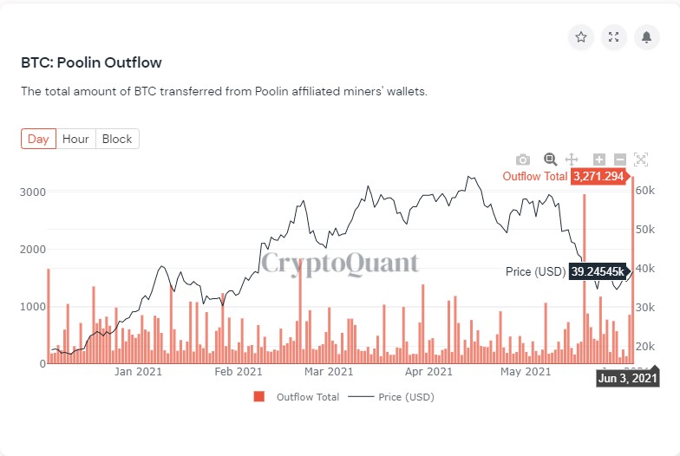Expand the chart to fullscreen
The height and width of the screenshot is (456, 680).
pos(614,37)
